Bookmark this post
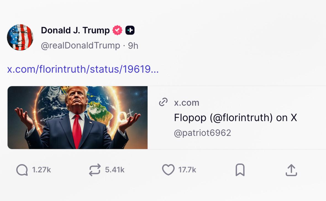Viewport: 326px width, 201px height. click(240, 170)
